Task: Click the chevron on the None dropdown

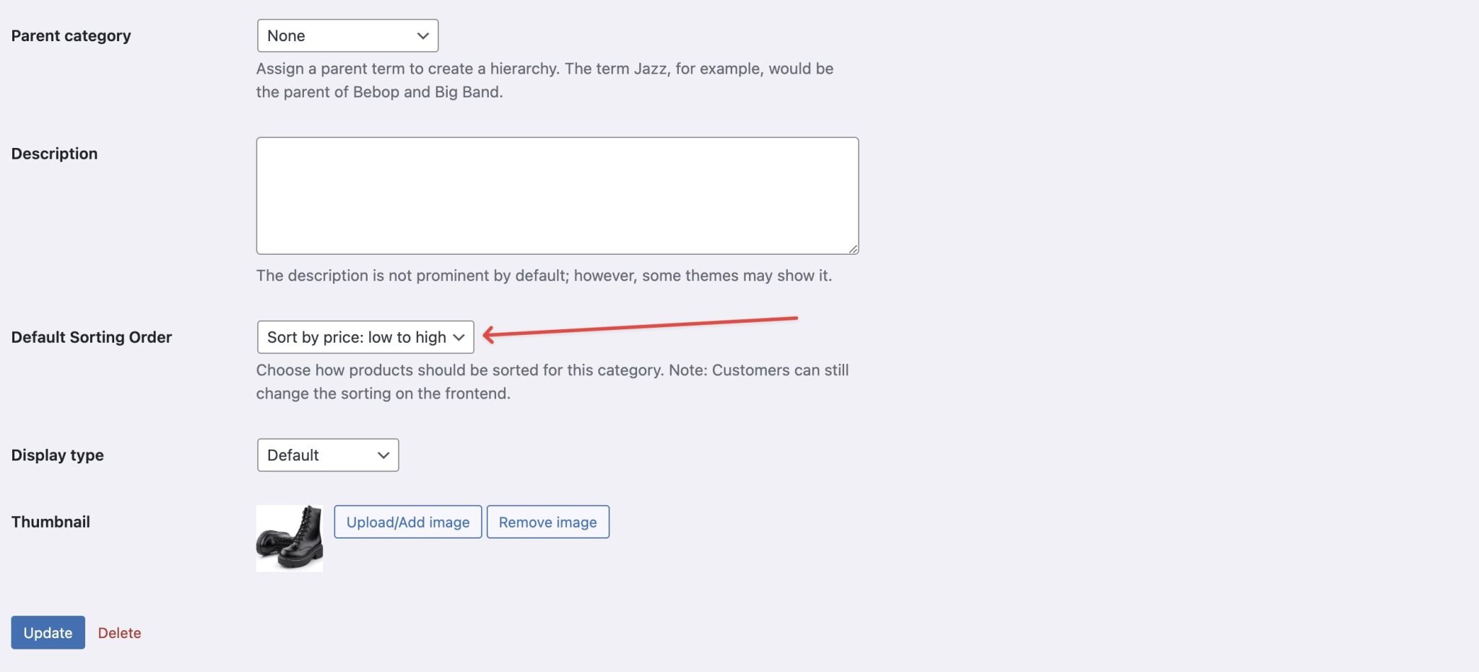Action: click(423, 35)
